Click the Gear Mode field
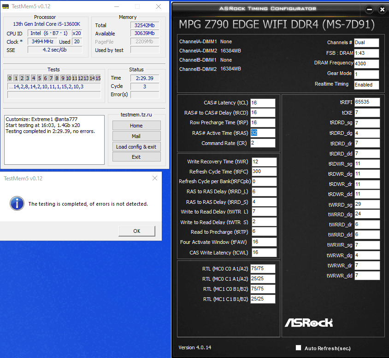 [366, 75]
